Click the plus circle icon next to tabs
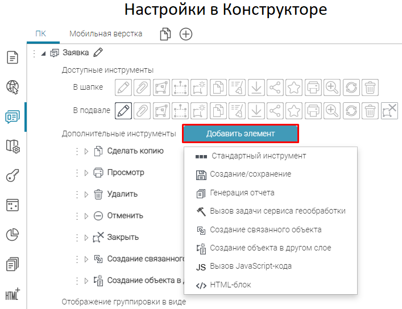The height and width of the screenshot is (309, 402). pyautogui.click(x=186, y=34)
